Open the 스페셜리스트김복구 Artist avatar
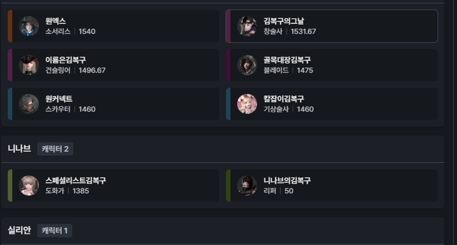The height and width of the screenshot is (245, 457). 29,186
